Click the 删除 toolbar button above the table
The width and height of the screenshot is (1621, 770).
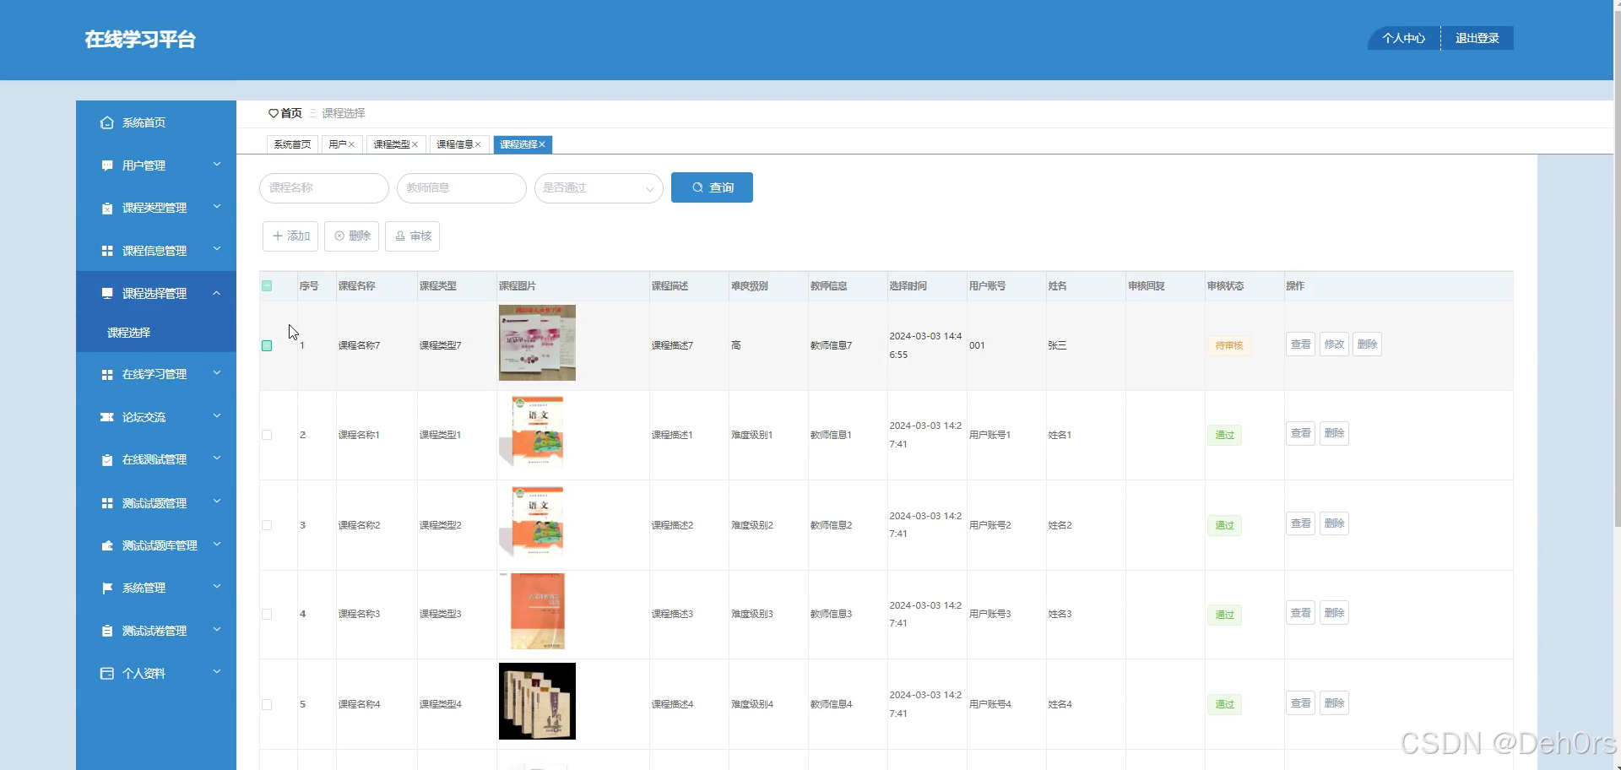[352, 236]
